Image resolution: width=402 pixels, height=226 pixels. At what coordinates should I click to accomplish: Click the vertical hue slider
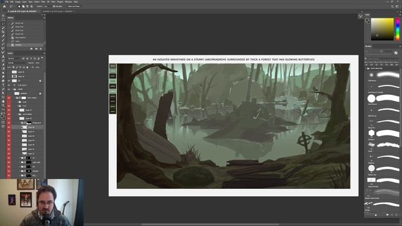[398, 29]
